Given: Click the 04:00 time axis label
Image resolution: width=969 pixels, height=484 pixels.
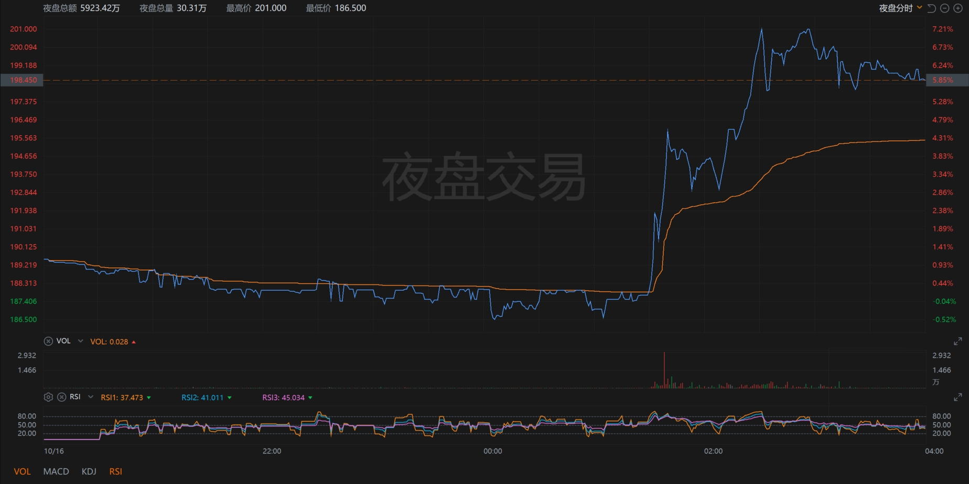Looking at the screenshot, I should point(934,451).
